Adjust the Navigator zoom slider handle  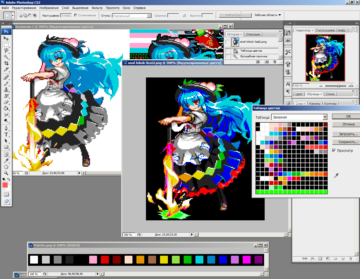[x=339, y=86]
